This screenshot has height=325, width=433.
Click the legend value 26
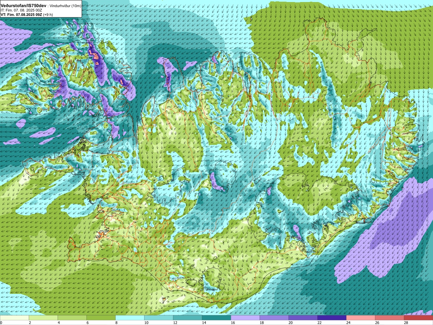pyautogui.click(x=377, y=323)
